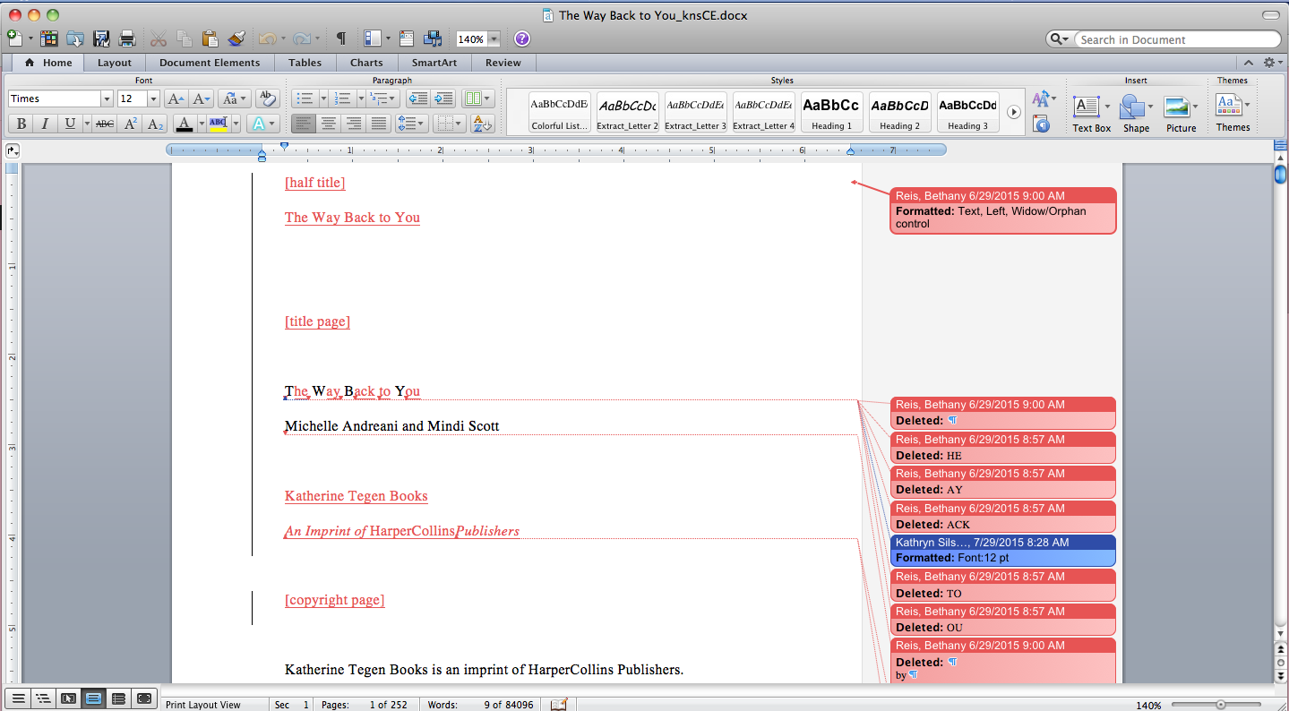Screen dimensions: 1289x711
Task: Click the yellow text highlight color button
Action: (x=218, y=124)
